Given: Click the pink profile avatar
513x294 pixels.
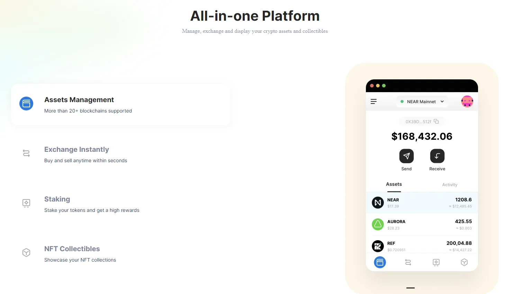Looking at the screenshot, I should pos(467,101).
